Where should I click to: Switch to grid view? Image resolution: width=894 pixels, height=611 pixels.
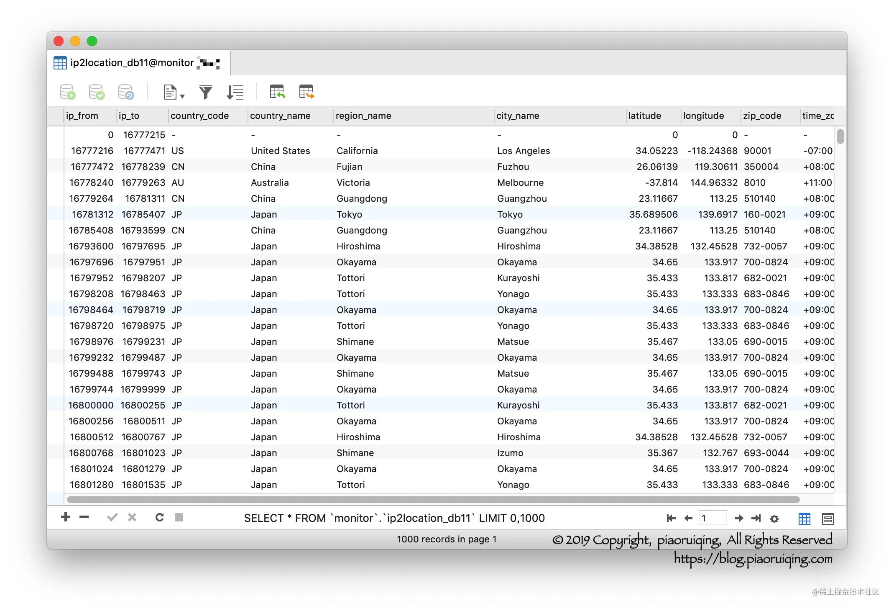click(805, 519)
